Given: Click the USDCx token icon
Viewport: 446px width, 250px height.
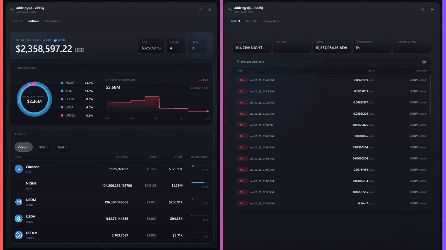Looking at the screenshot, I should click(19, 235).
